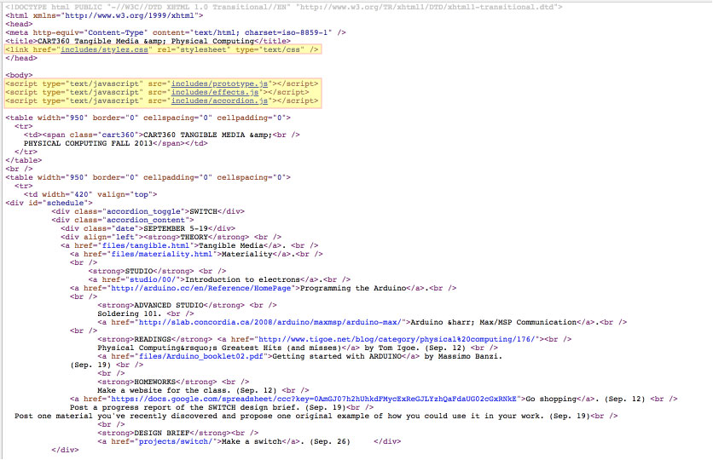Click the files/tangible.html href value
This screenshot has width=713, height=460.
[146, 245]
